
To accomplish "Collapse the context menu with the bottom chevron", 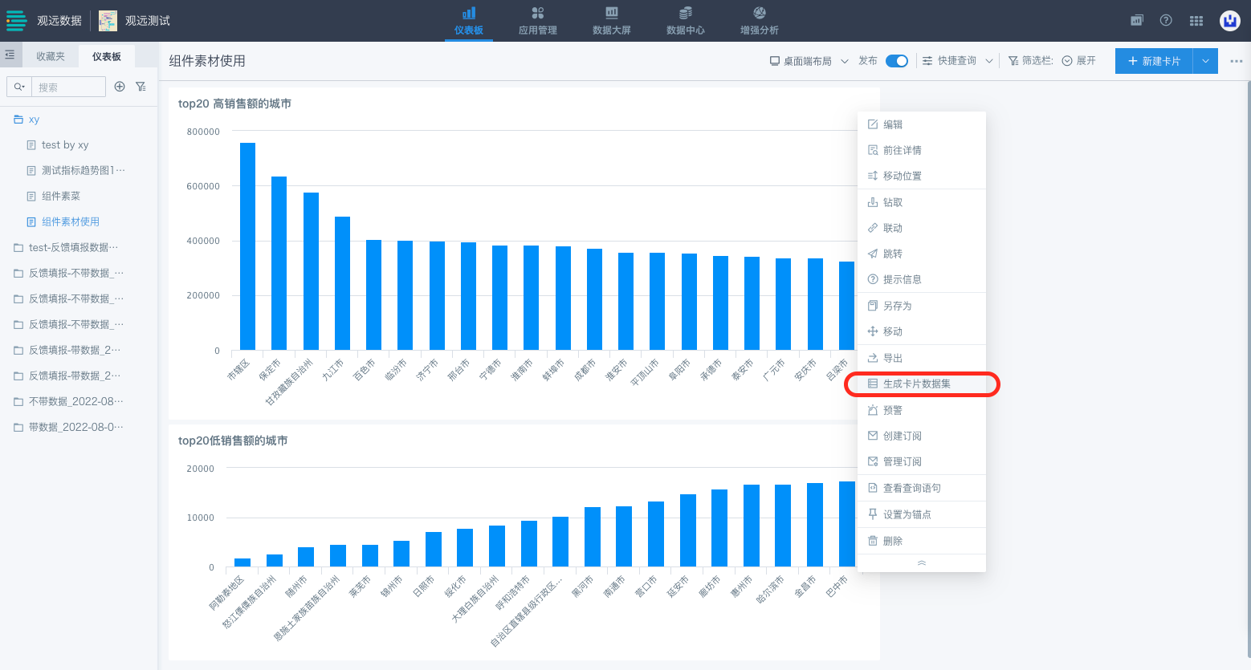I will [921, 563].
